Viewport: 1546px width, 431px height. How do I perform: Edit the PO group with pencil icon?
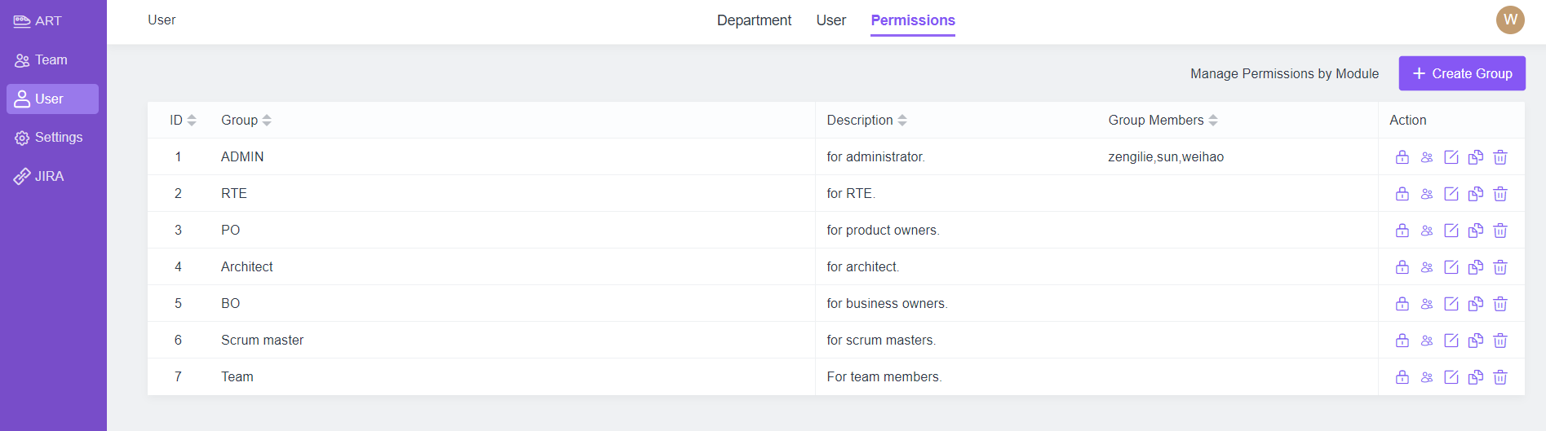pos(1451,231)
